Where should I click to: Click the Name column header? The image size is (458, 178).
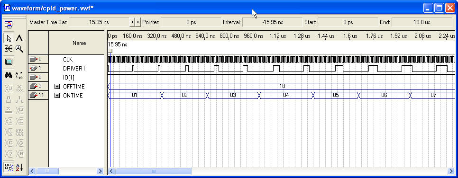[77, 43]
